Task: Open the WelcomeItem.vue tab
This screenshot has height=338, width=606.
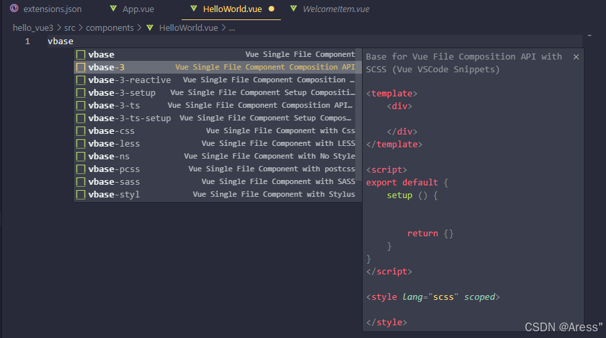Action: click(330, 9)
